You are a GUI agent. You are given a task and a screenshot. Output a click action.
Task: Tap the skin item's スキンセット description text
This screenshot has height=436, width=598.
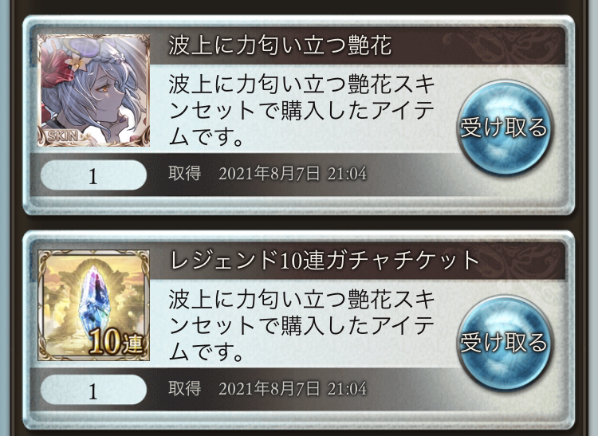[301, 111]
